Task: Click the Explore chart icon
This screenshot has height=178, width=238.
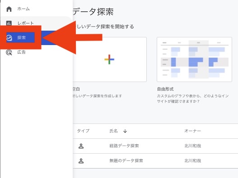Action: [x=9, y=38]
